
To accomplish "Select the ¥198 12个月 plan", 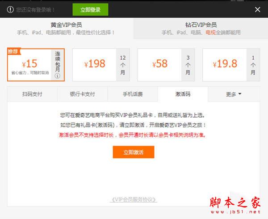I will coord(101,65).
